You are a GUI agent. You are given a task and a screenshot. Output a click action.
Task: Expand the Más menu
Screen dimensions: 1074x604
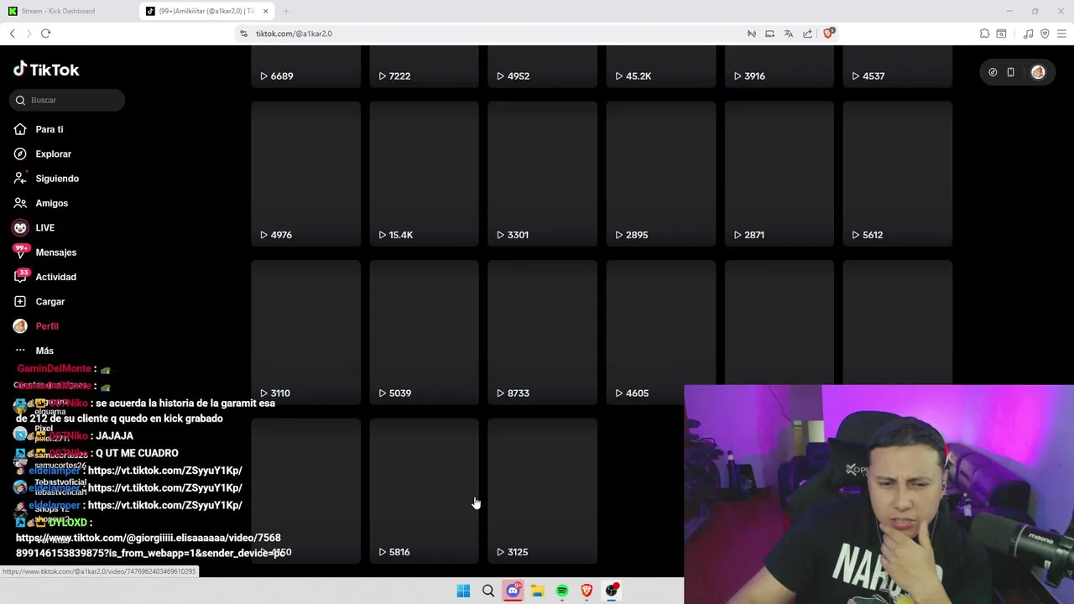coord(44,351)
